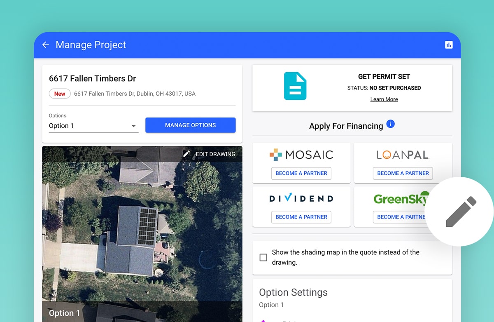Click the Apply For Financing heading

click(346, 126)
